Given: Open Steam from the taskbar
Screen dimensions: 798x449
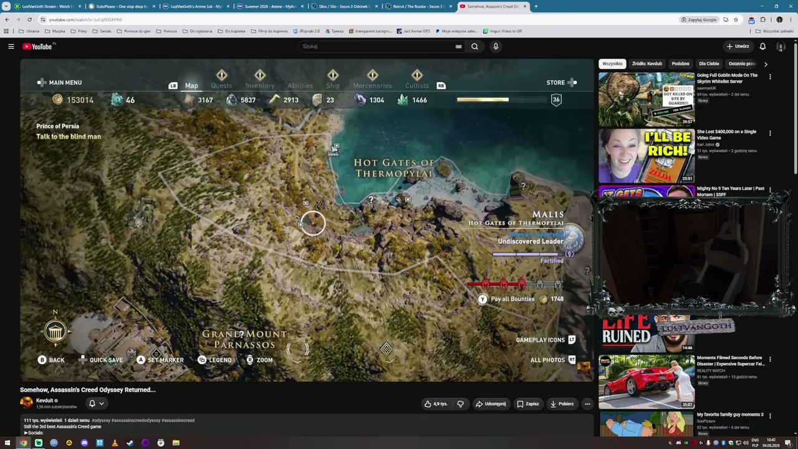Looking at the screenshot, I should click(130, 443).
